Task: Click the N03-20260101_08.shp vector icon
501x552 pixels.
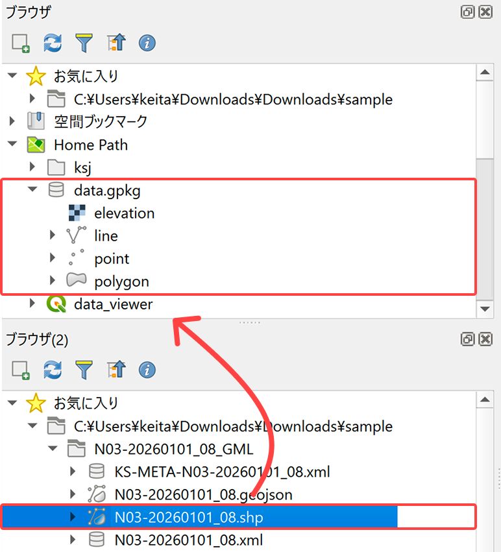Action: pos(97,517)
